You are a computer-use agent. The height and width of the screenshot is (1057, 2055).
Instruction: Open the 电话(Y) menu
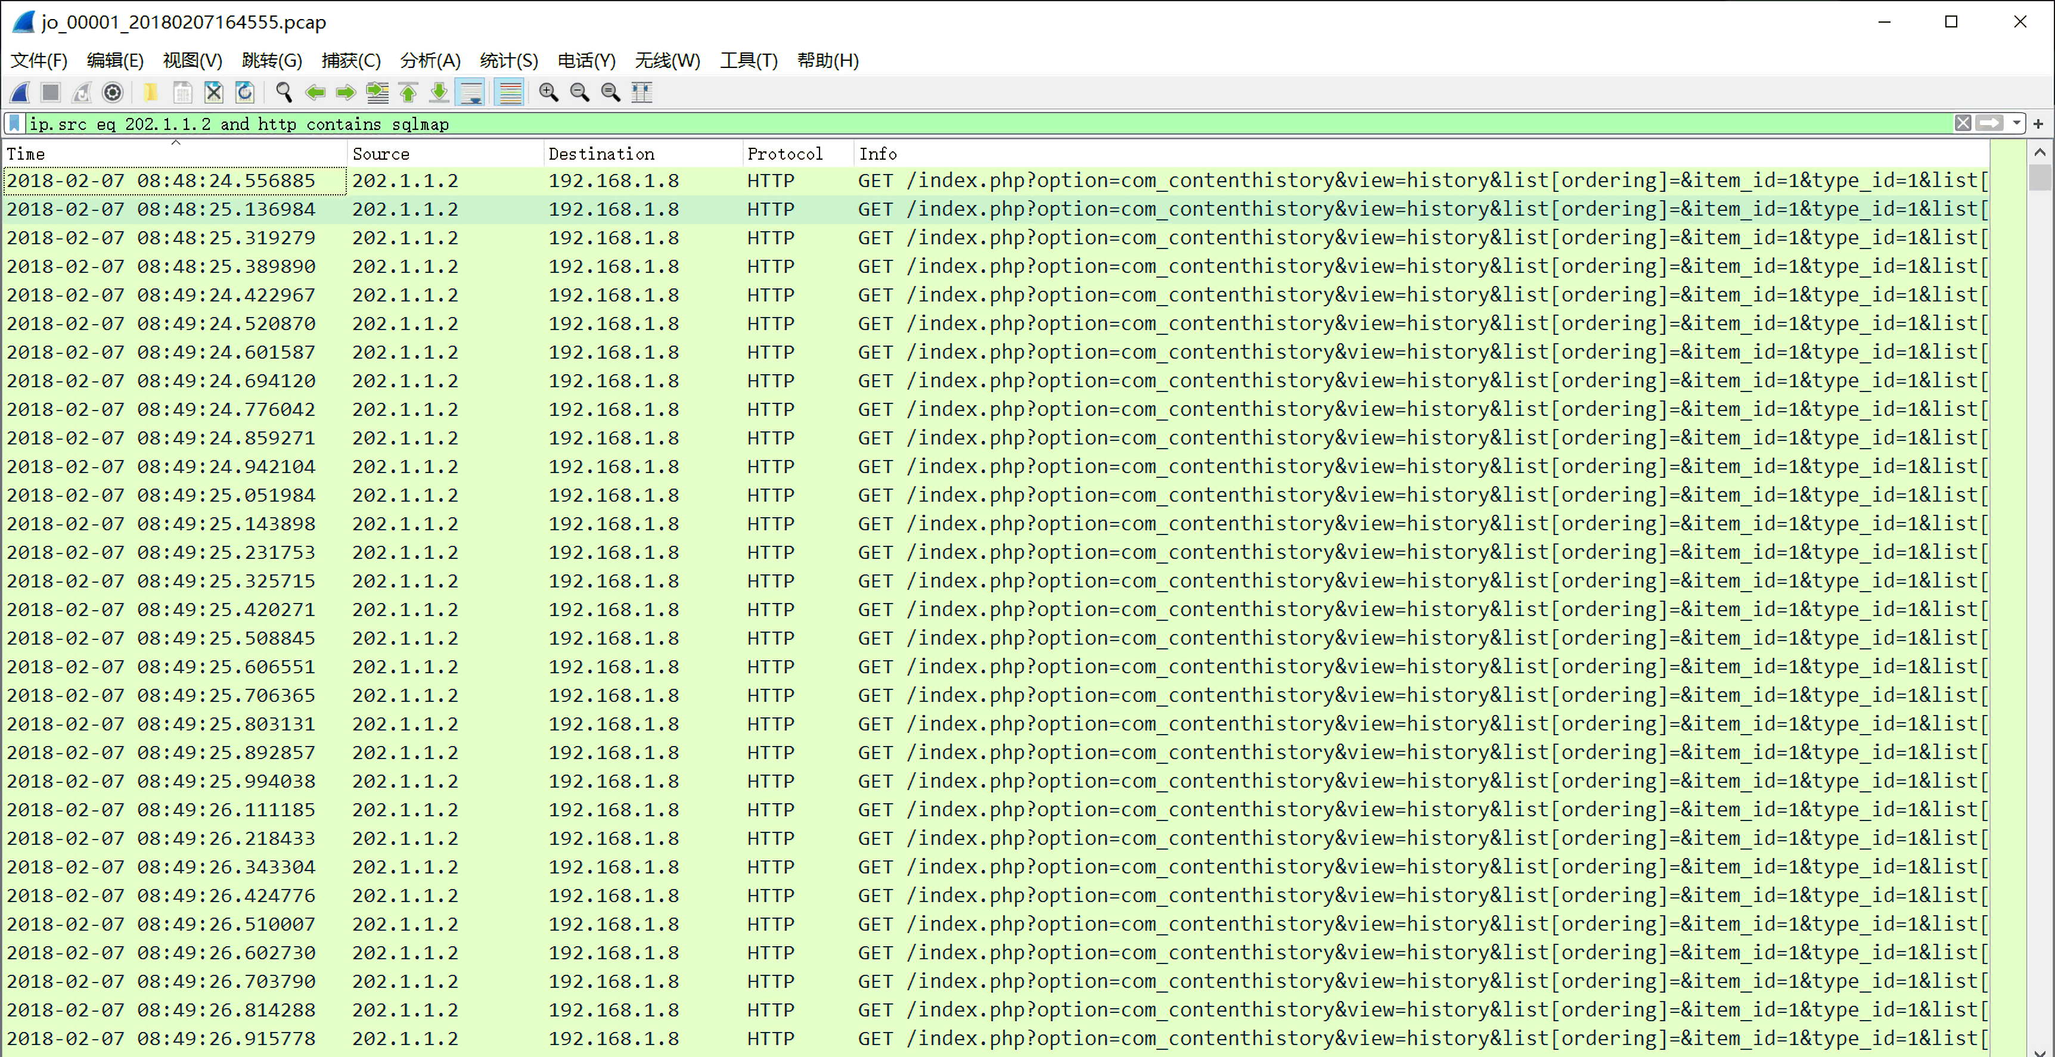tap(587, 61)
